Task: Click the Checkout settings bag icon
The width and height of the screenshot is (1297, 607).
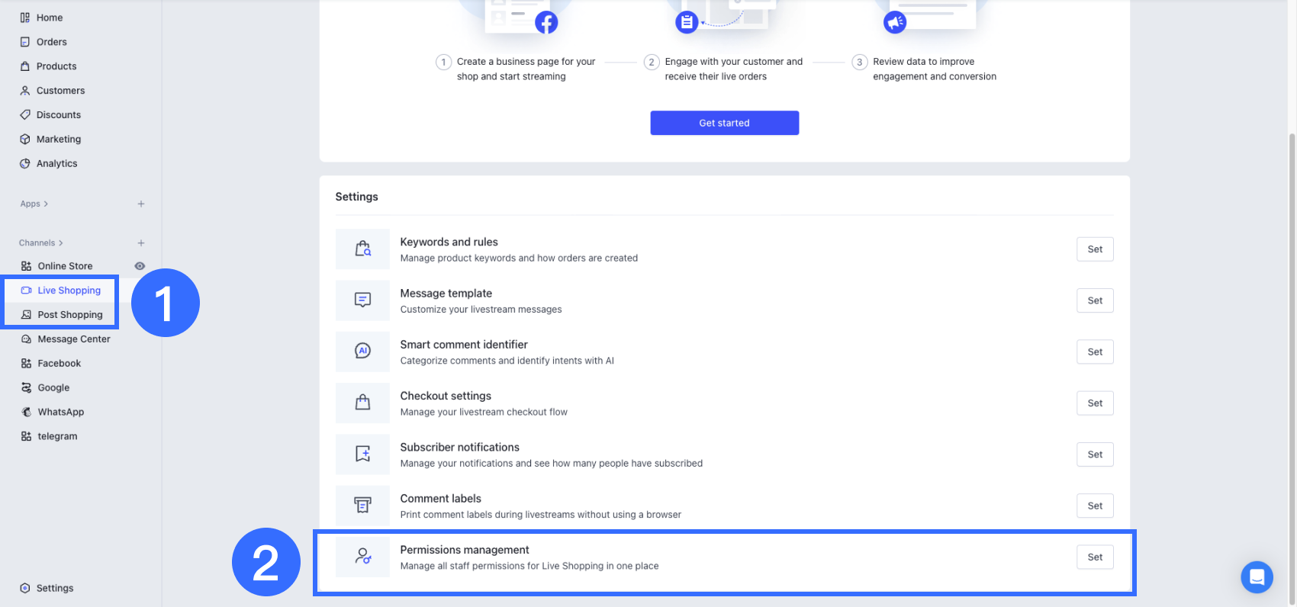Action: [362, 403]
